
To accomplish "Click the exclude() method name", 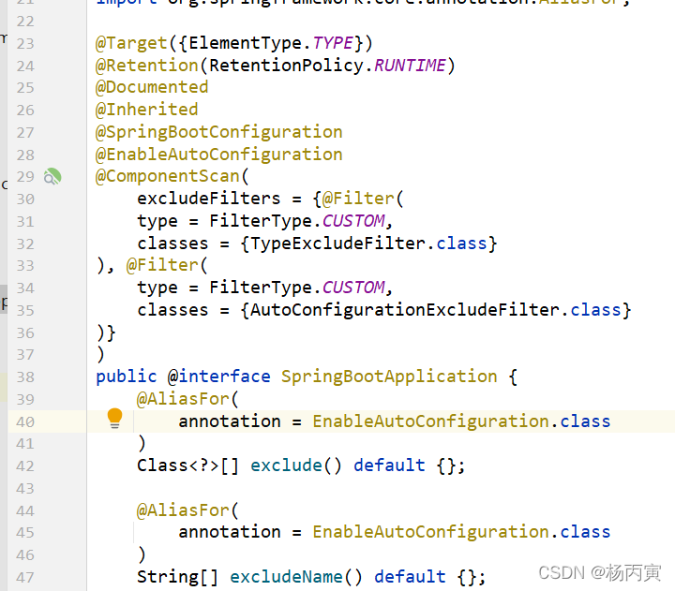I will (x=286, y=465).
